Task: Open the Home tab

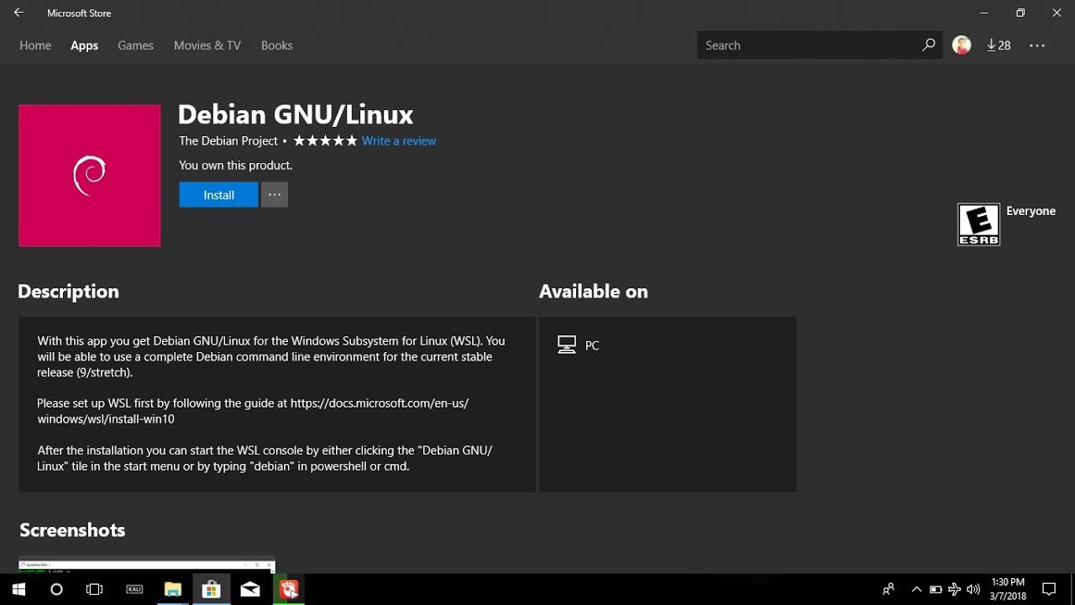Action: [35, 45]
